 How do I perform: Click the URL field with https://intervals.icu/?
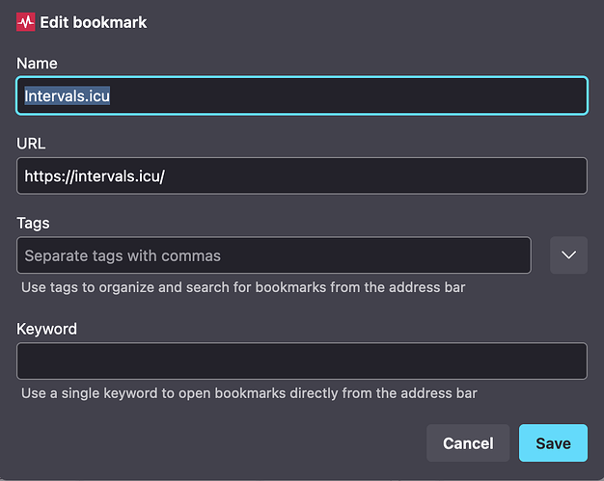click(x=302, y=175)
